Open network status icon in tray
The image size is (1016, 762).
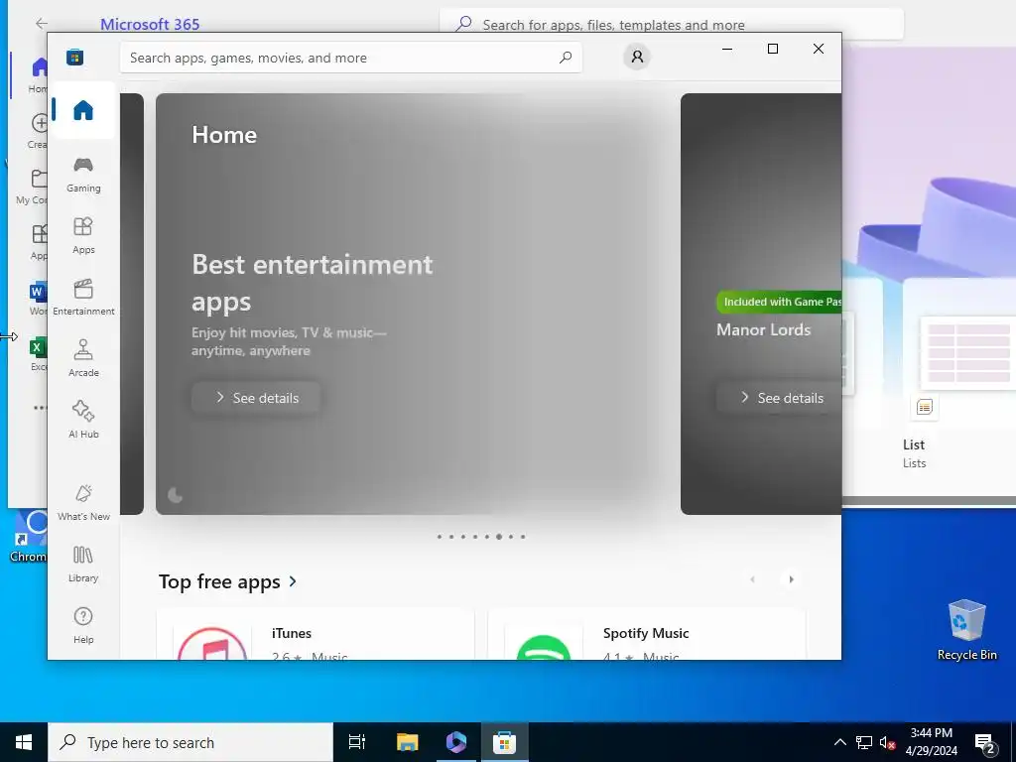(x=864, y=742)
